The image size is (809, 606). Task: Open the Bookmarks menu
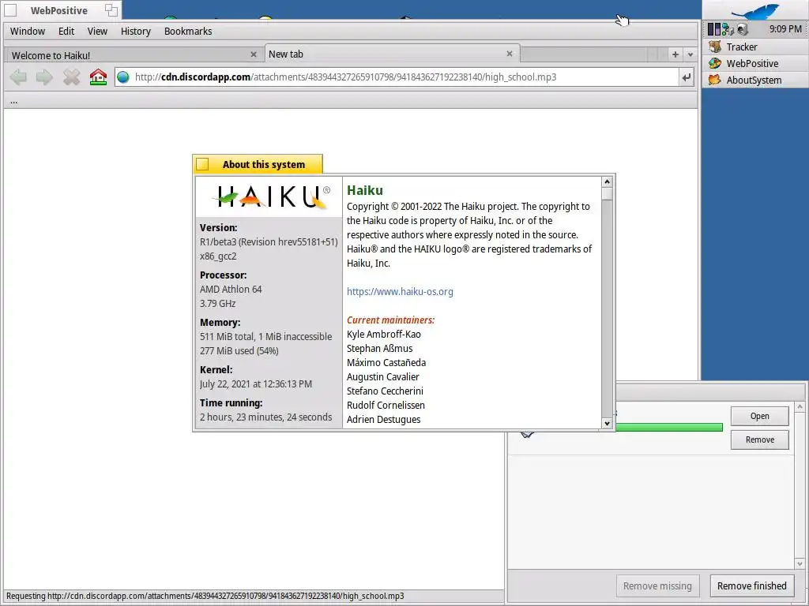point(188,32)
